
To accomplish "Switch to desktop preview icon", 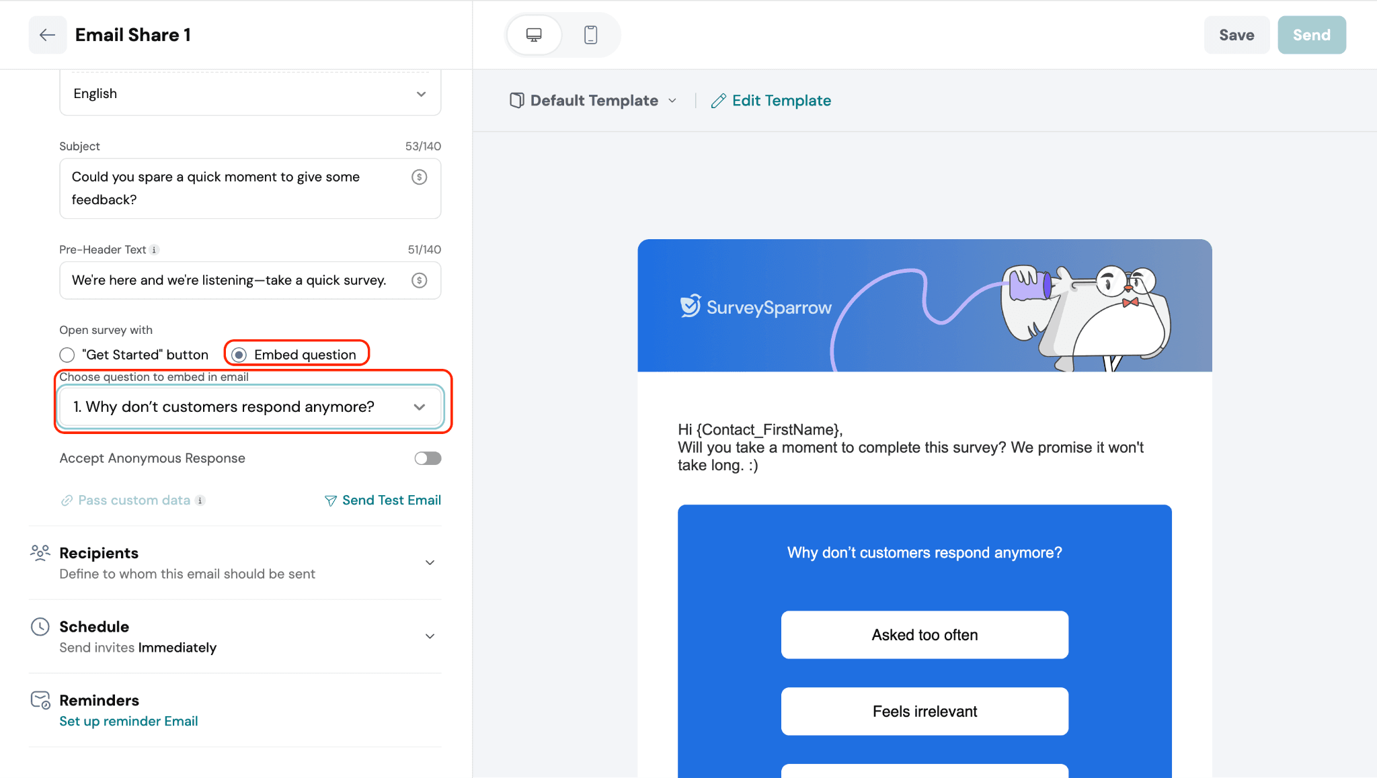I will click(534, 35).
